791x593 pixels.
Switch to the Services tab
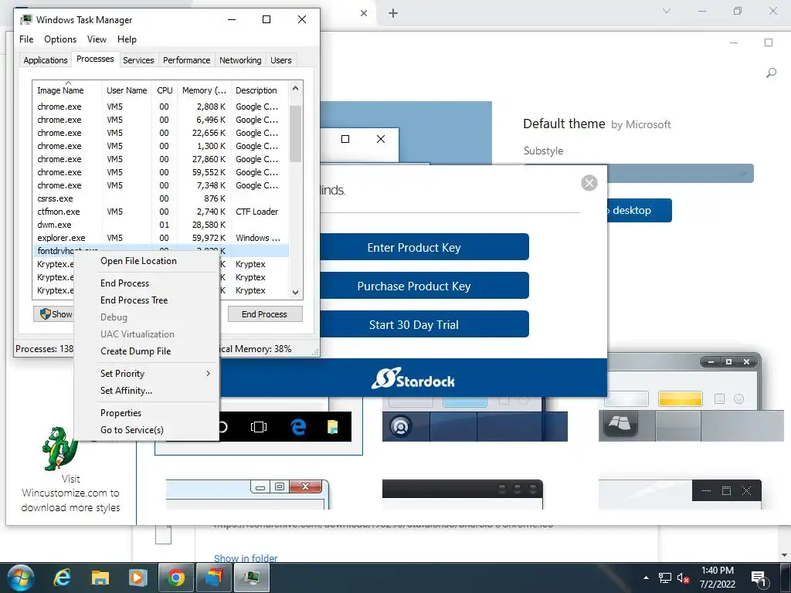point(138,60)
